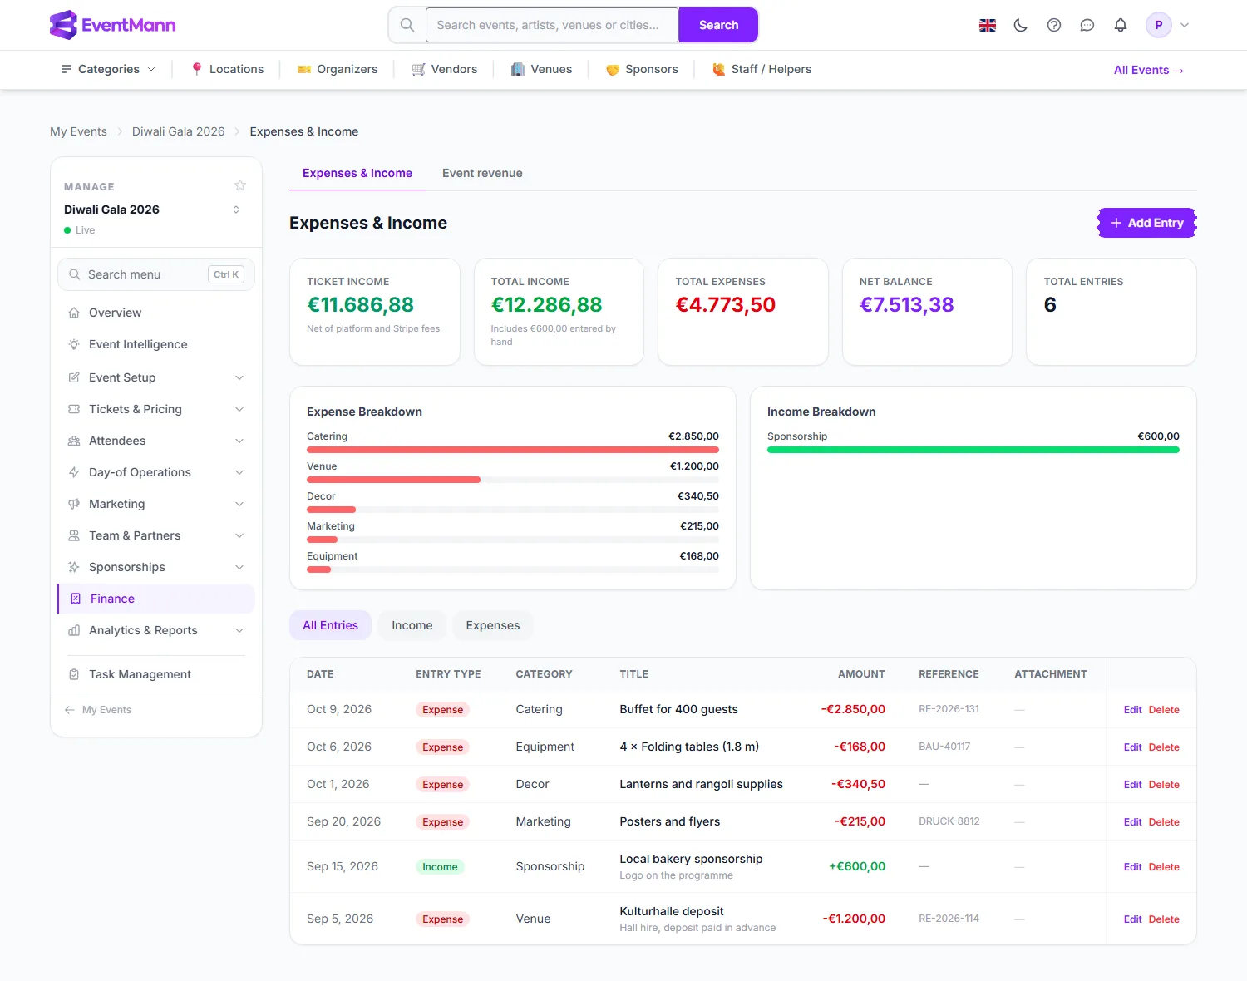Open Marketing megaphone sidebar item
Screen dimensions: 1247x981
[156, 504]
